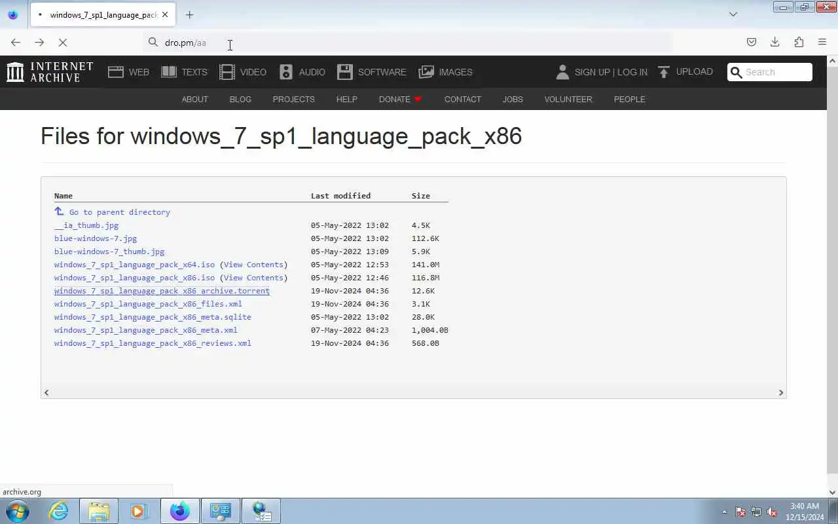Download the x86_archive.torrent file
Viewport: 838px width, 524px height.
[x=162, y=291]
